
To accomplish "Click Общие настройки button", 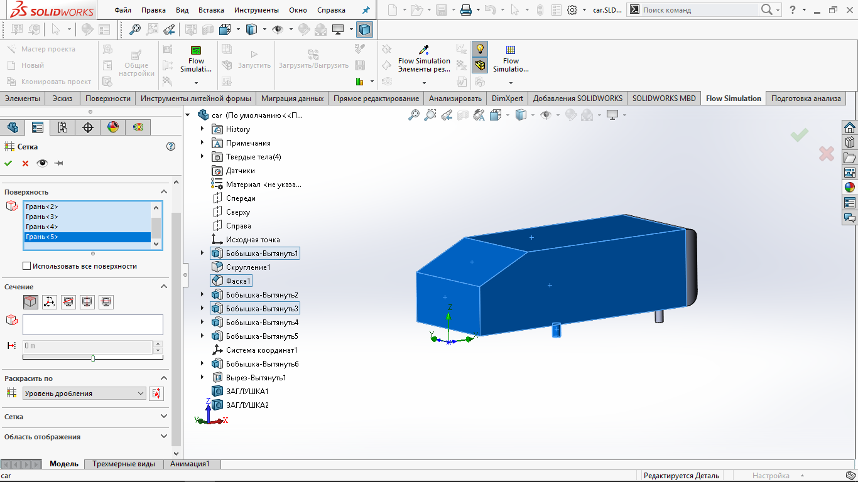I will [x=136, y=65].
